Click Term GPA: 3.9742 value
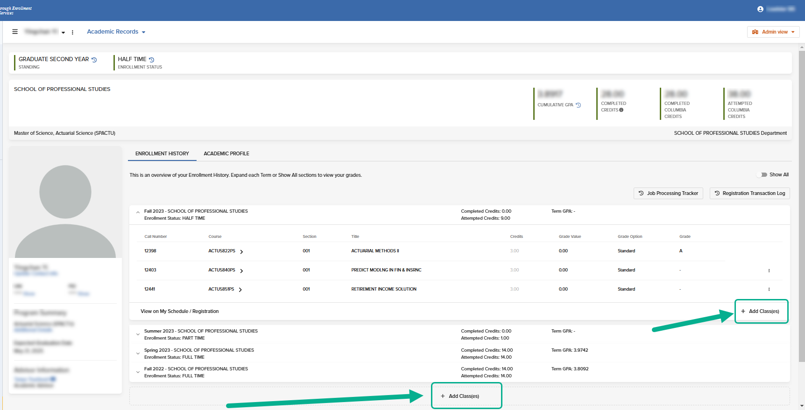The width and height of the screenshot is (805, 410). pos(570,350)
